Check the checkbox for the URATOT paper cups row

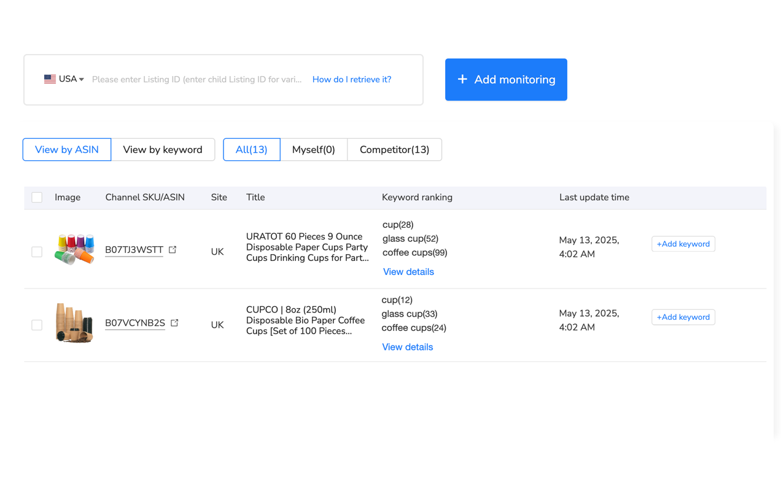[x=37, y=251]
